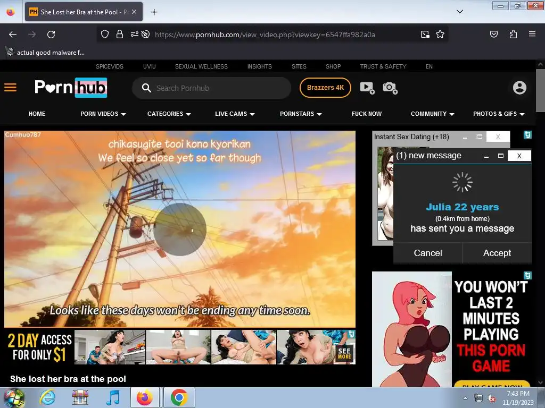The height and width of the screenshot is (408, 545).
Task: Click the ad info icon above the dating popup
Action: click(x=527, y=134)
